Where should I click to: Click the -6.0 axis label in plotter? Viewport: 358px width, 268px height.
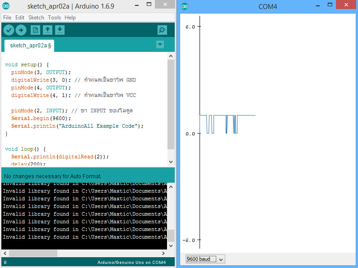point(189,240)
